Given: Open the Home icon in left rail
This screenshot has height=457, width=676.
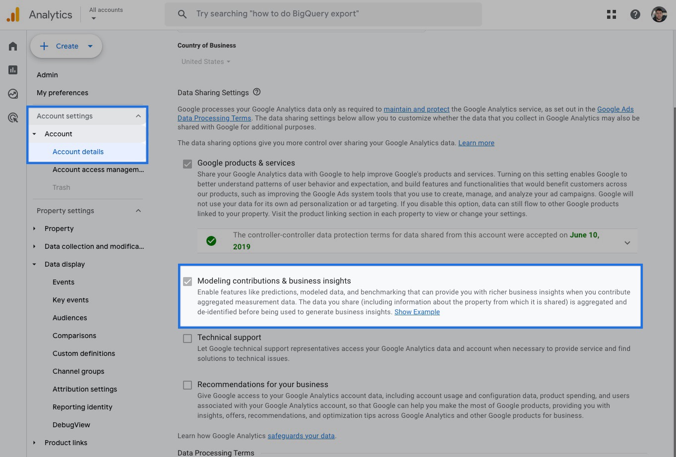Looking at the screenshot, I should [x=13, y=46].
